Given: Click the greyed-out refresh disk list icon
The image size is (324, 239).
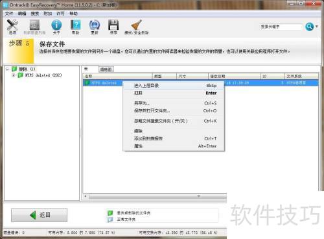Looking at the screenshot, I should [x=34, y=27].
